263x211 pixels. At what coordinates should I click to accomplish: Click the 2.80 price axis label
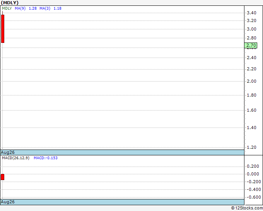click(x=251, y=38)
